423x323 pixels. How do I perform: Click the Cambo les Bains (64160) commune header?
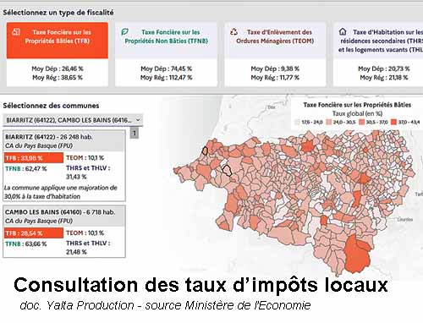pos(64,216)
